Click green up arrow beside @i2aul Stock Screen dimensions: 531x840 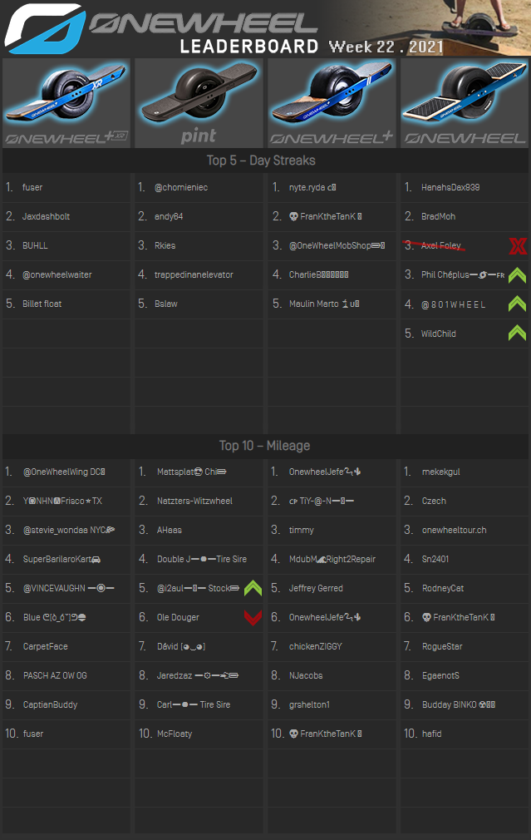(253, 588)
